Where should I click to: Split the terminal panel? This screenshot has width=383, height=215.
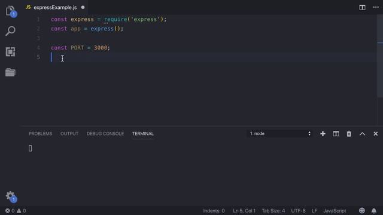336,134
